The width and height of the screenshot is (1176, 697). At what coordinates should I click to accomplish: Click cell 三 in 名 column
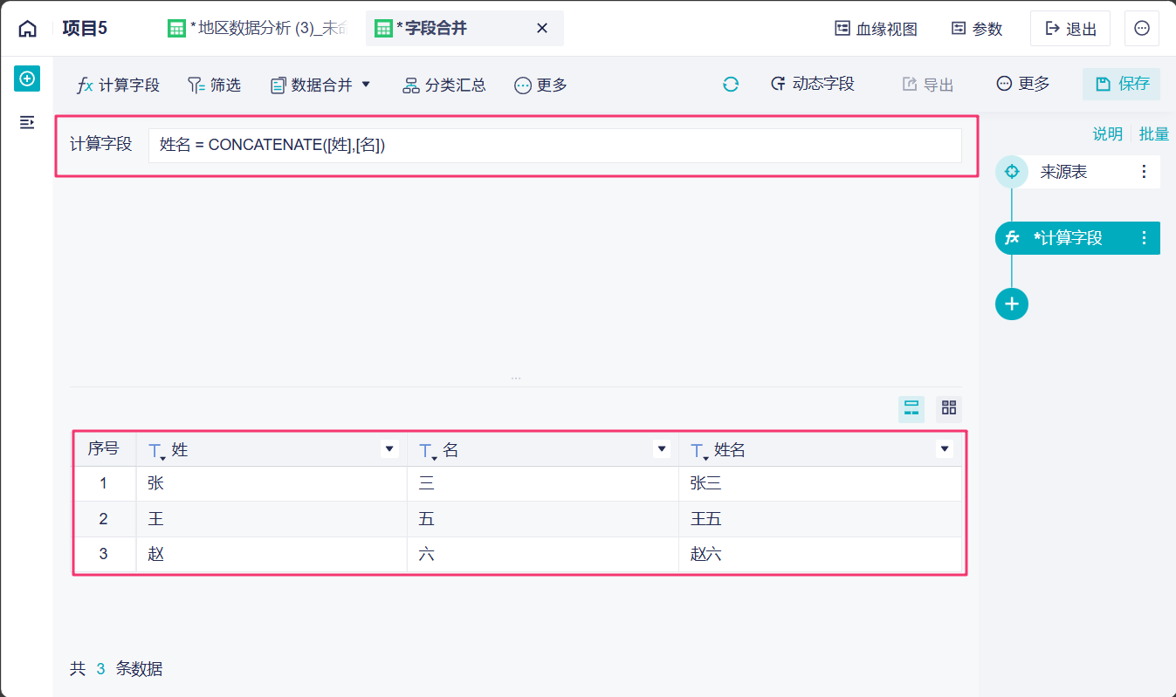tap(543, 484)
